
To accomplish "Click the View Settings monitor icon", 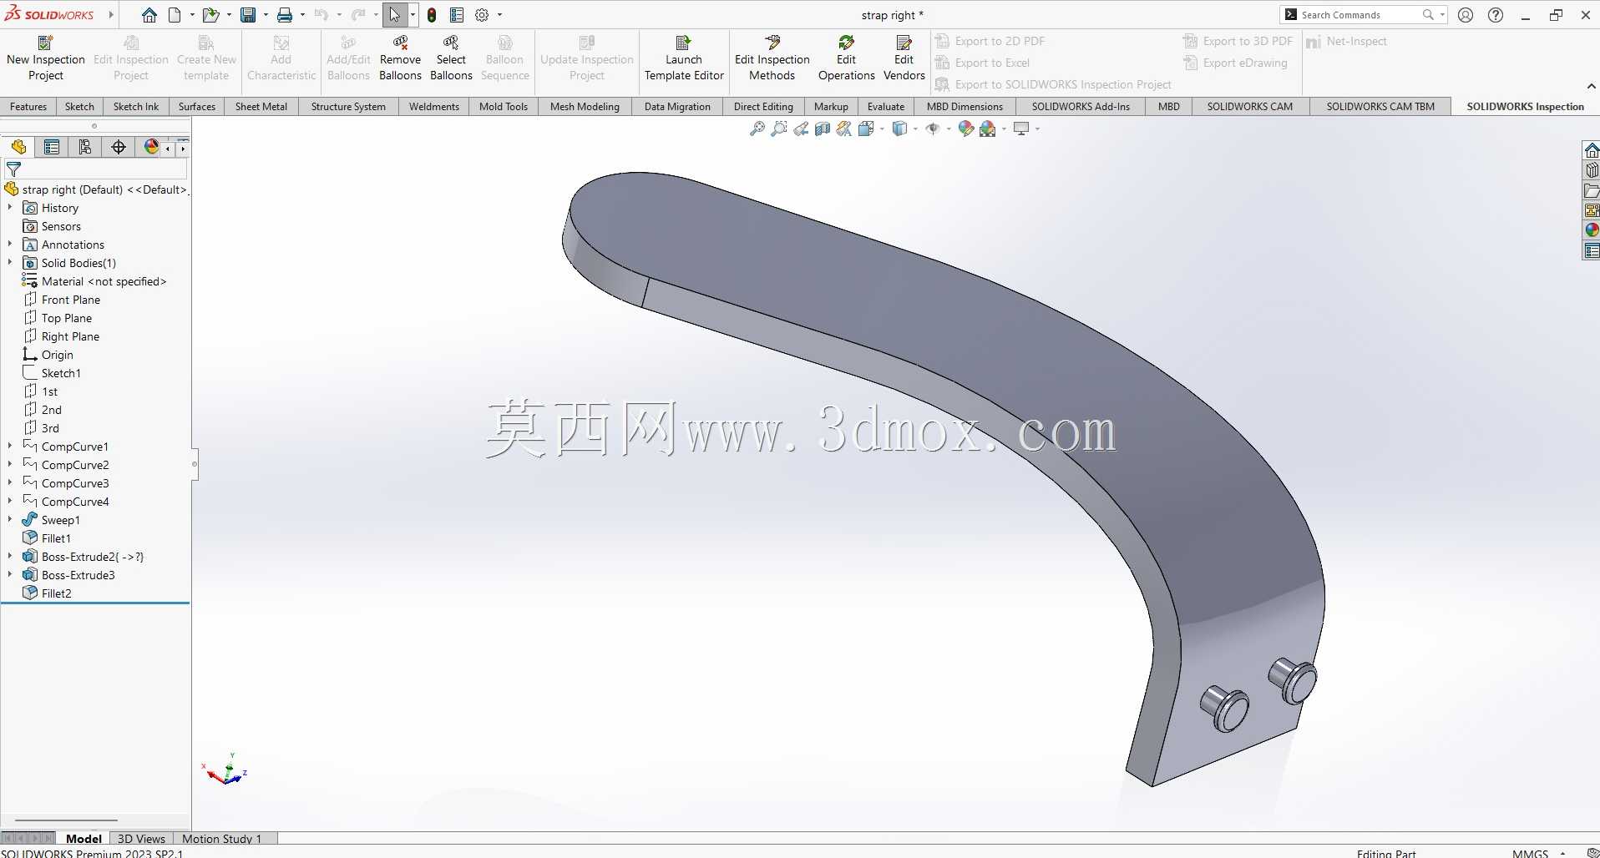I will click(1020, 129).
